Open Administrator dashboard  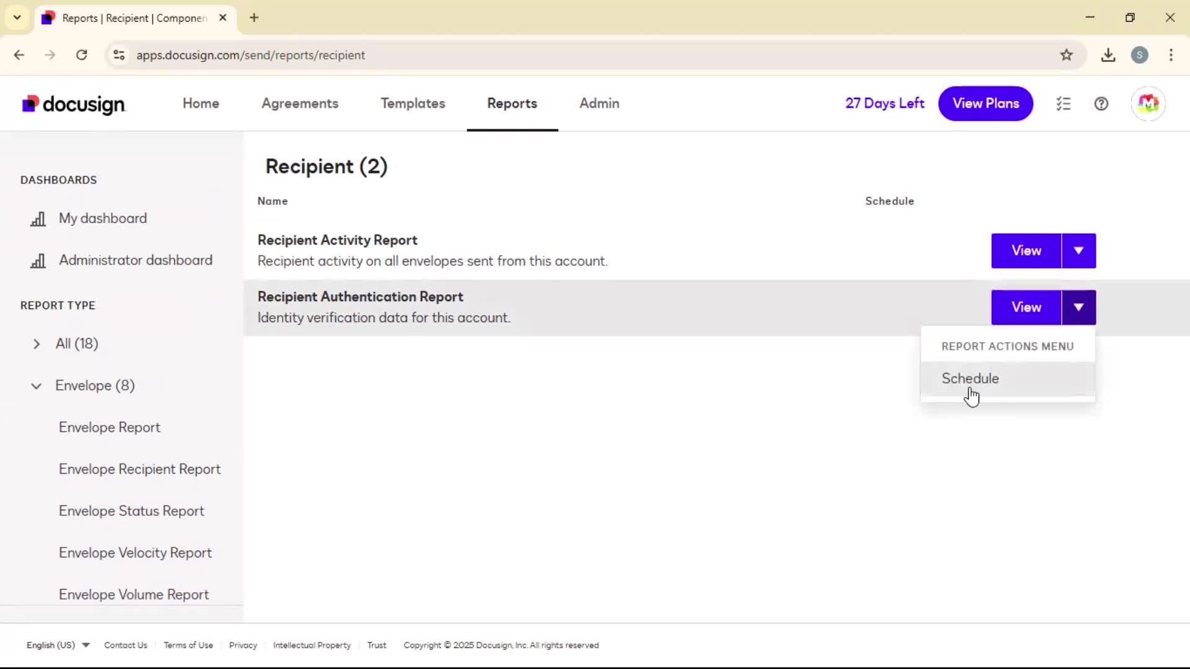pos(136,260)
